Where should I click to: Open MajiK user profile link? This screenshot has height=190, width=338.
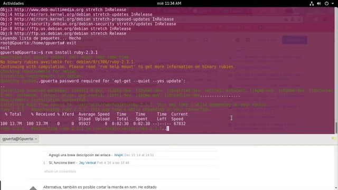point(119,155)
